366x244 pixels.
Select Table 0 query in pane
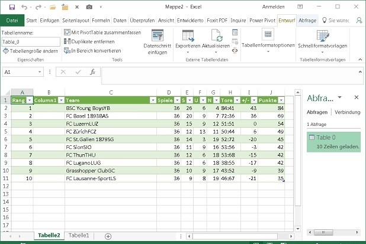click(334, 142)
